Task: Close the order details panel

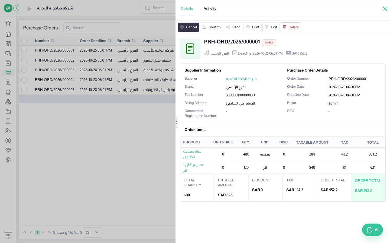Action: point(385,9)
